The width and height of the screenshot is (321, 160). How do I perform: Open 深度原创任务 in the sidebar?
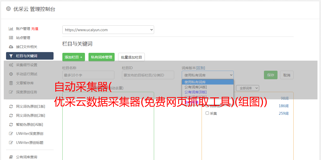pos(27,92)
